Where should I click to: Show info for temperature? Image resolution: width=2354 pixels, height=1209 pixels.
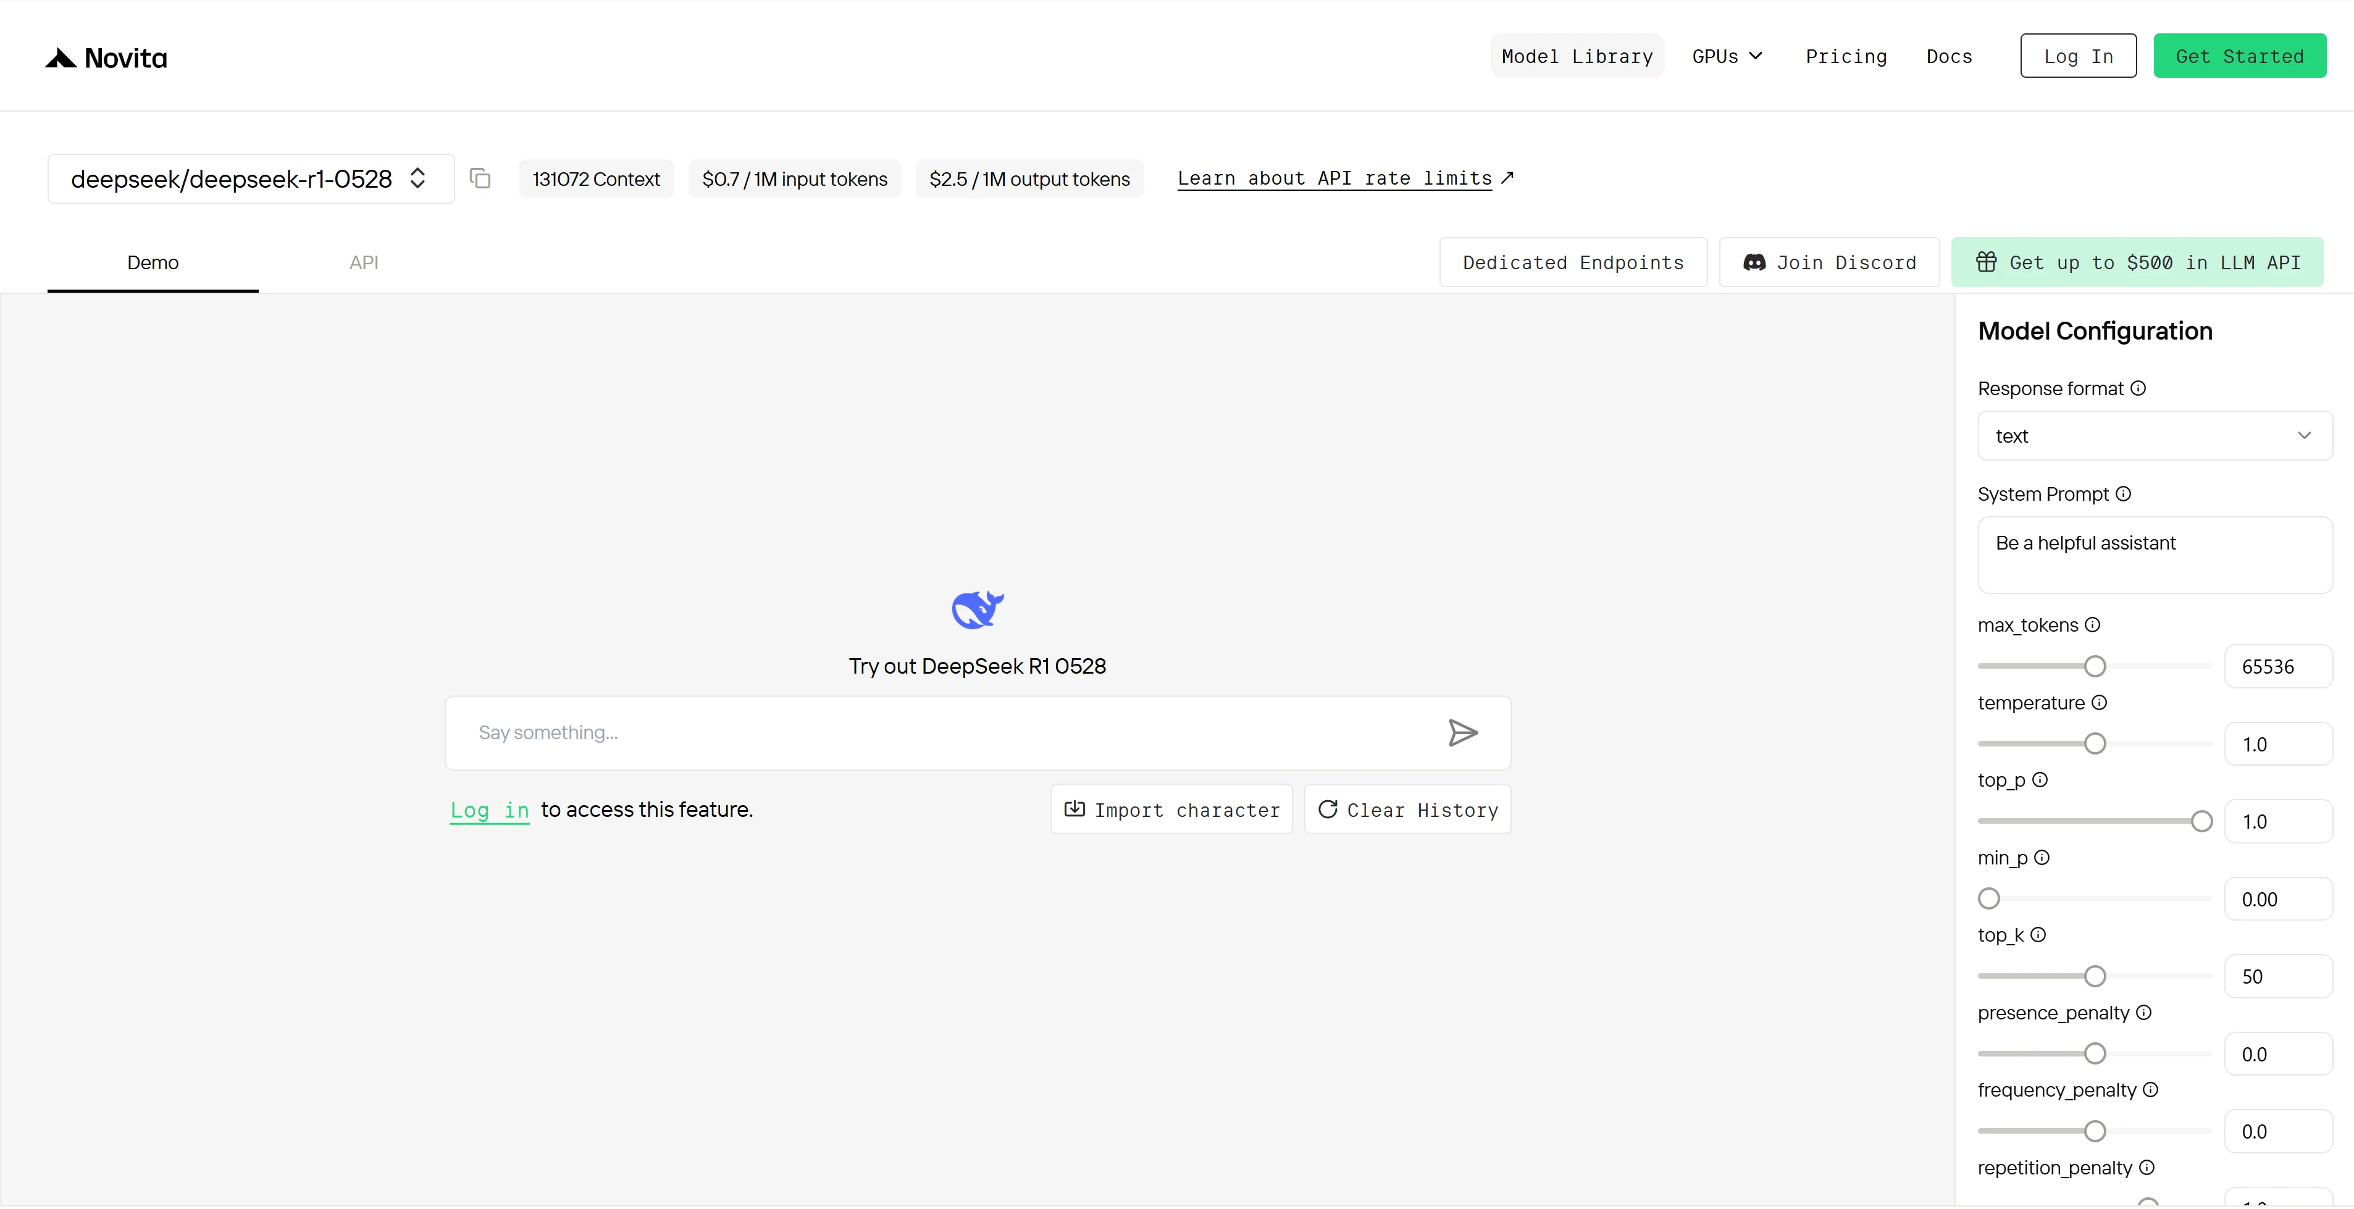pos(2099,703)
